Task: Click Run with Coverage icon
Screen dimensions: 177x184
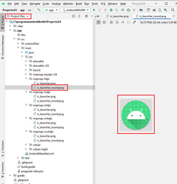Action: point(117,10)
